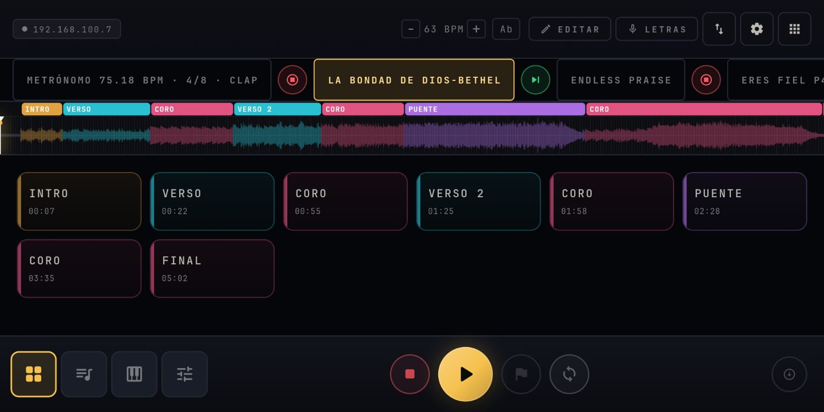Open the INTRO 00:07 section card

coord(79,201)
